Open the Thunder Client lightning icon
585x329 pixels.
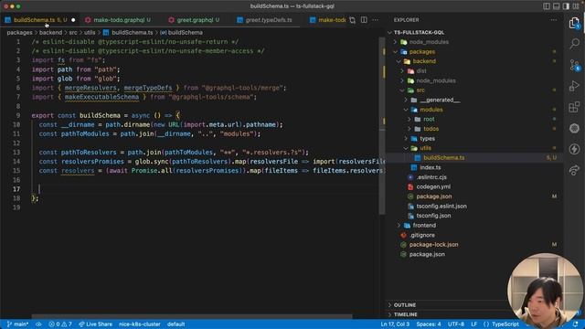[574, 149]
